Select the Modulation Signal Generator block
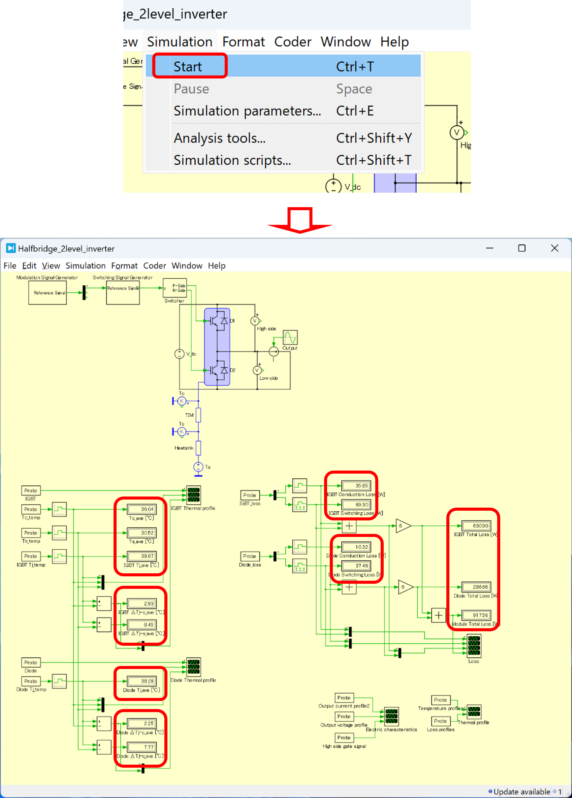The width and height of the screenshot is (572, 798). [47, 293]
